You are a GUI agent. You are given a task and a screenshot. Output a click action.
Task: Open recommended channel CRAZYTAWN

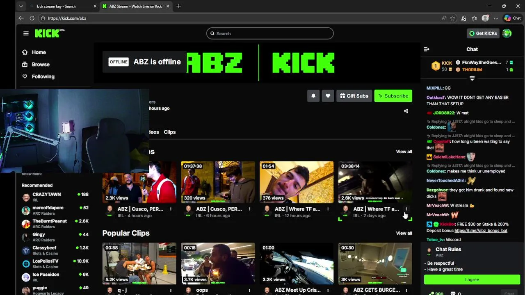[x=55, y=197]
